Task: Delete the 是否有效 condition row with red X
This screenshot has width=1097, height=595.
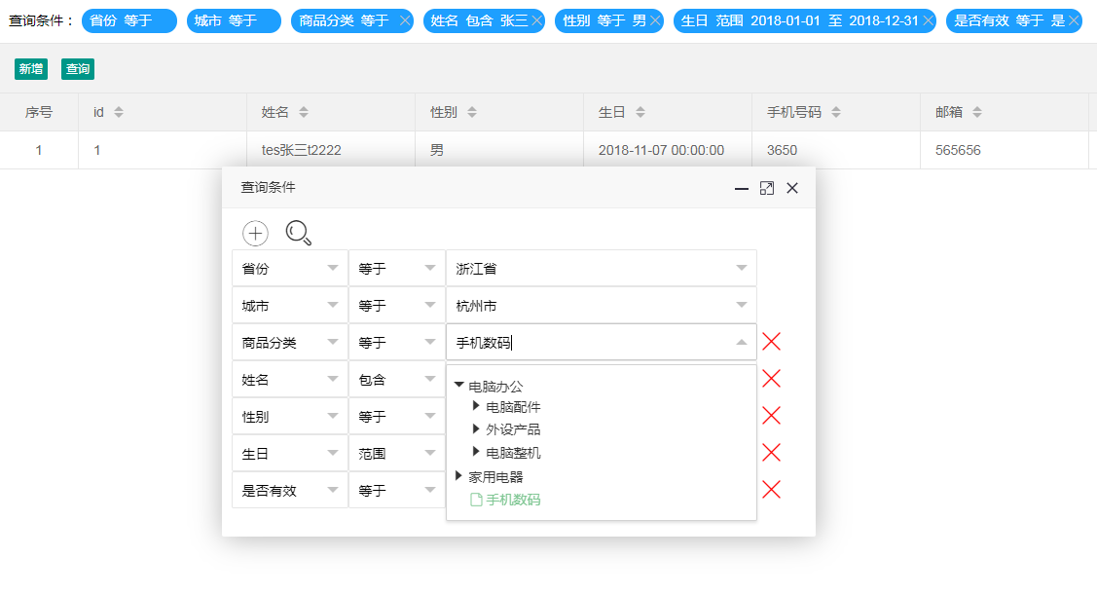Action: [771, 490]
